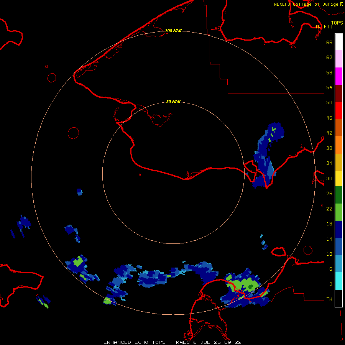The height and width of the screenshot is (345, 345).
Task: Click the navy blue legend swatch
Action: [338, 230]
